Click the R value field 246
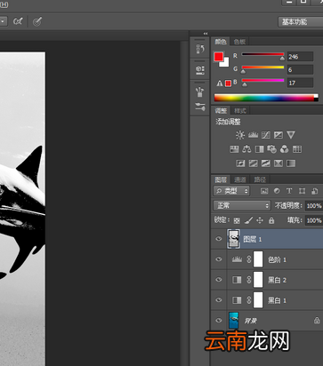Screen dimensions: 323x366 (x=300, y=57)
